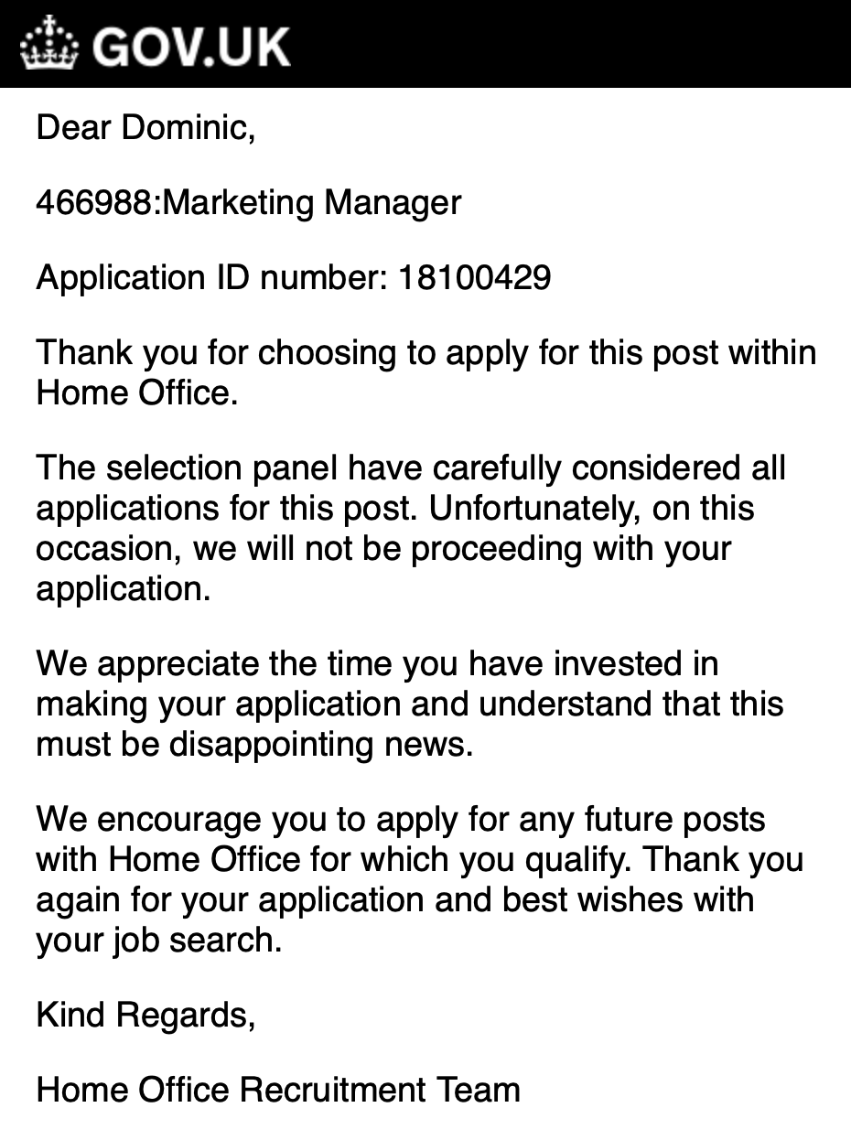
Task: Click the "Application ID number:" label
Action: tap(212, 277)
